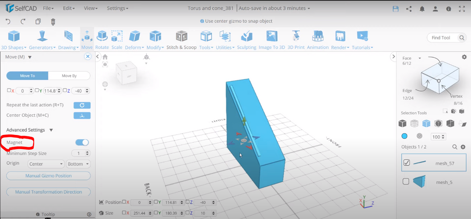The width and height of the screenshot is (471, 219).
Task: Check the X box in Move To
Action: [9, 90]
